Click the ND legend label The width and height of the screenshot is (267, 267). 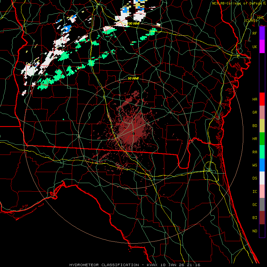(255, 231)
